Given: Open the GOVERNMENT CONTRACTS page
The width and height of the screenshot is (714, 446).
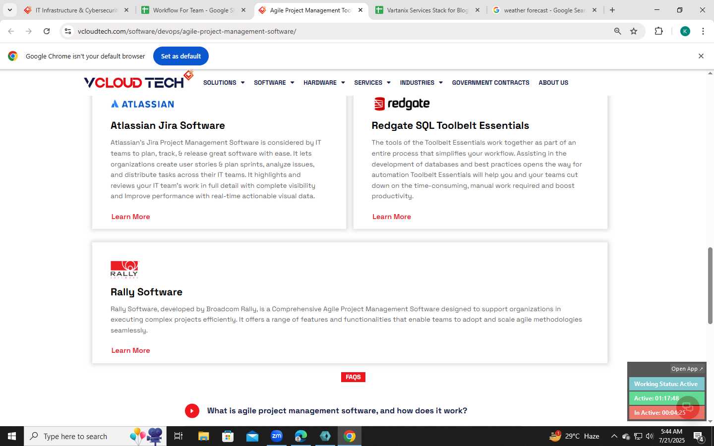Looking at the screenshot, I should pyautogui.click(x=490, y=83).
